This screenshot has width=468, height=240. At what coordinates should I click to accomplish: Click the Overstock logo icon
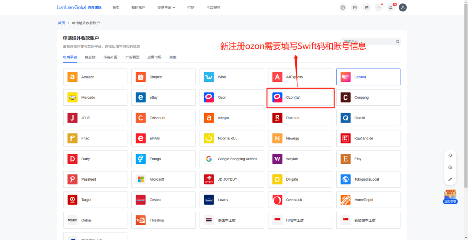277,200
